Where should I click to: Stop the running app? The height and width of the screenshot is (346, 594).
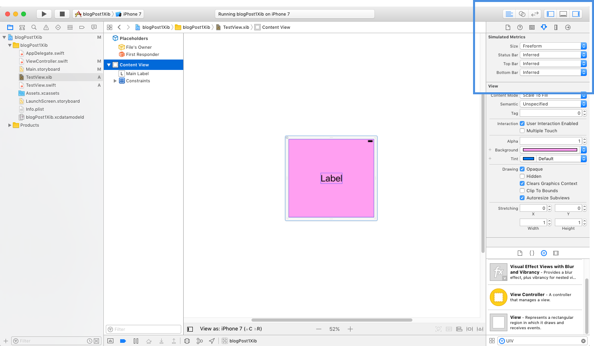(62, 14)
